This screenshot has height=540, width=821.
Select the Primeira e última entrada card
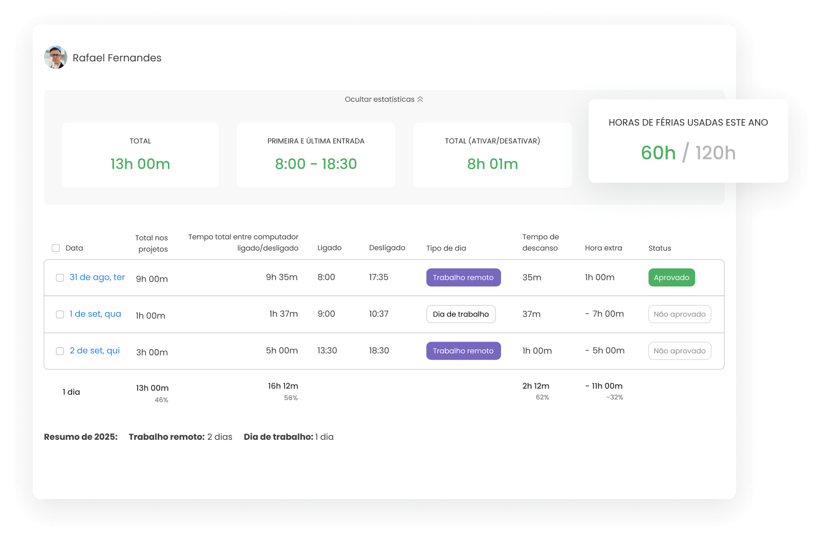316,155
